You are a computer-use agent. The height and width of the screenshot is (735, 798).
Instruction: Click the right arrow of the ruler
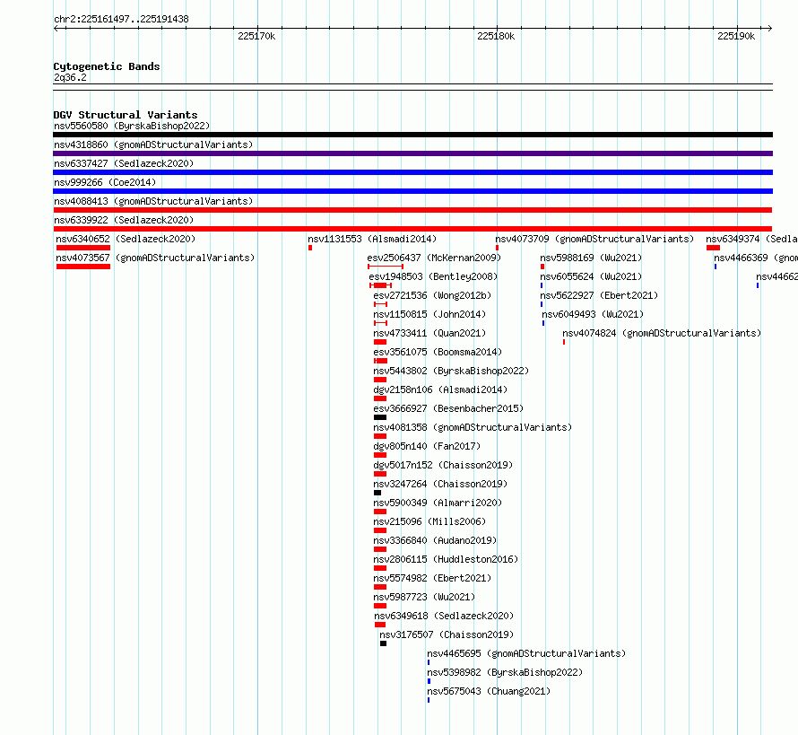[770, 29]
